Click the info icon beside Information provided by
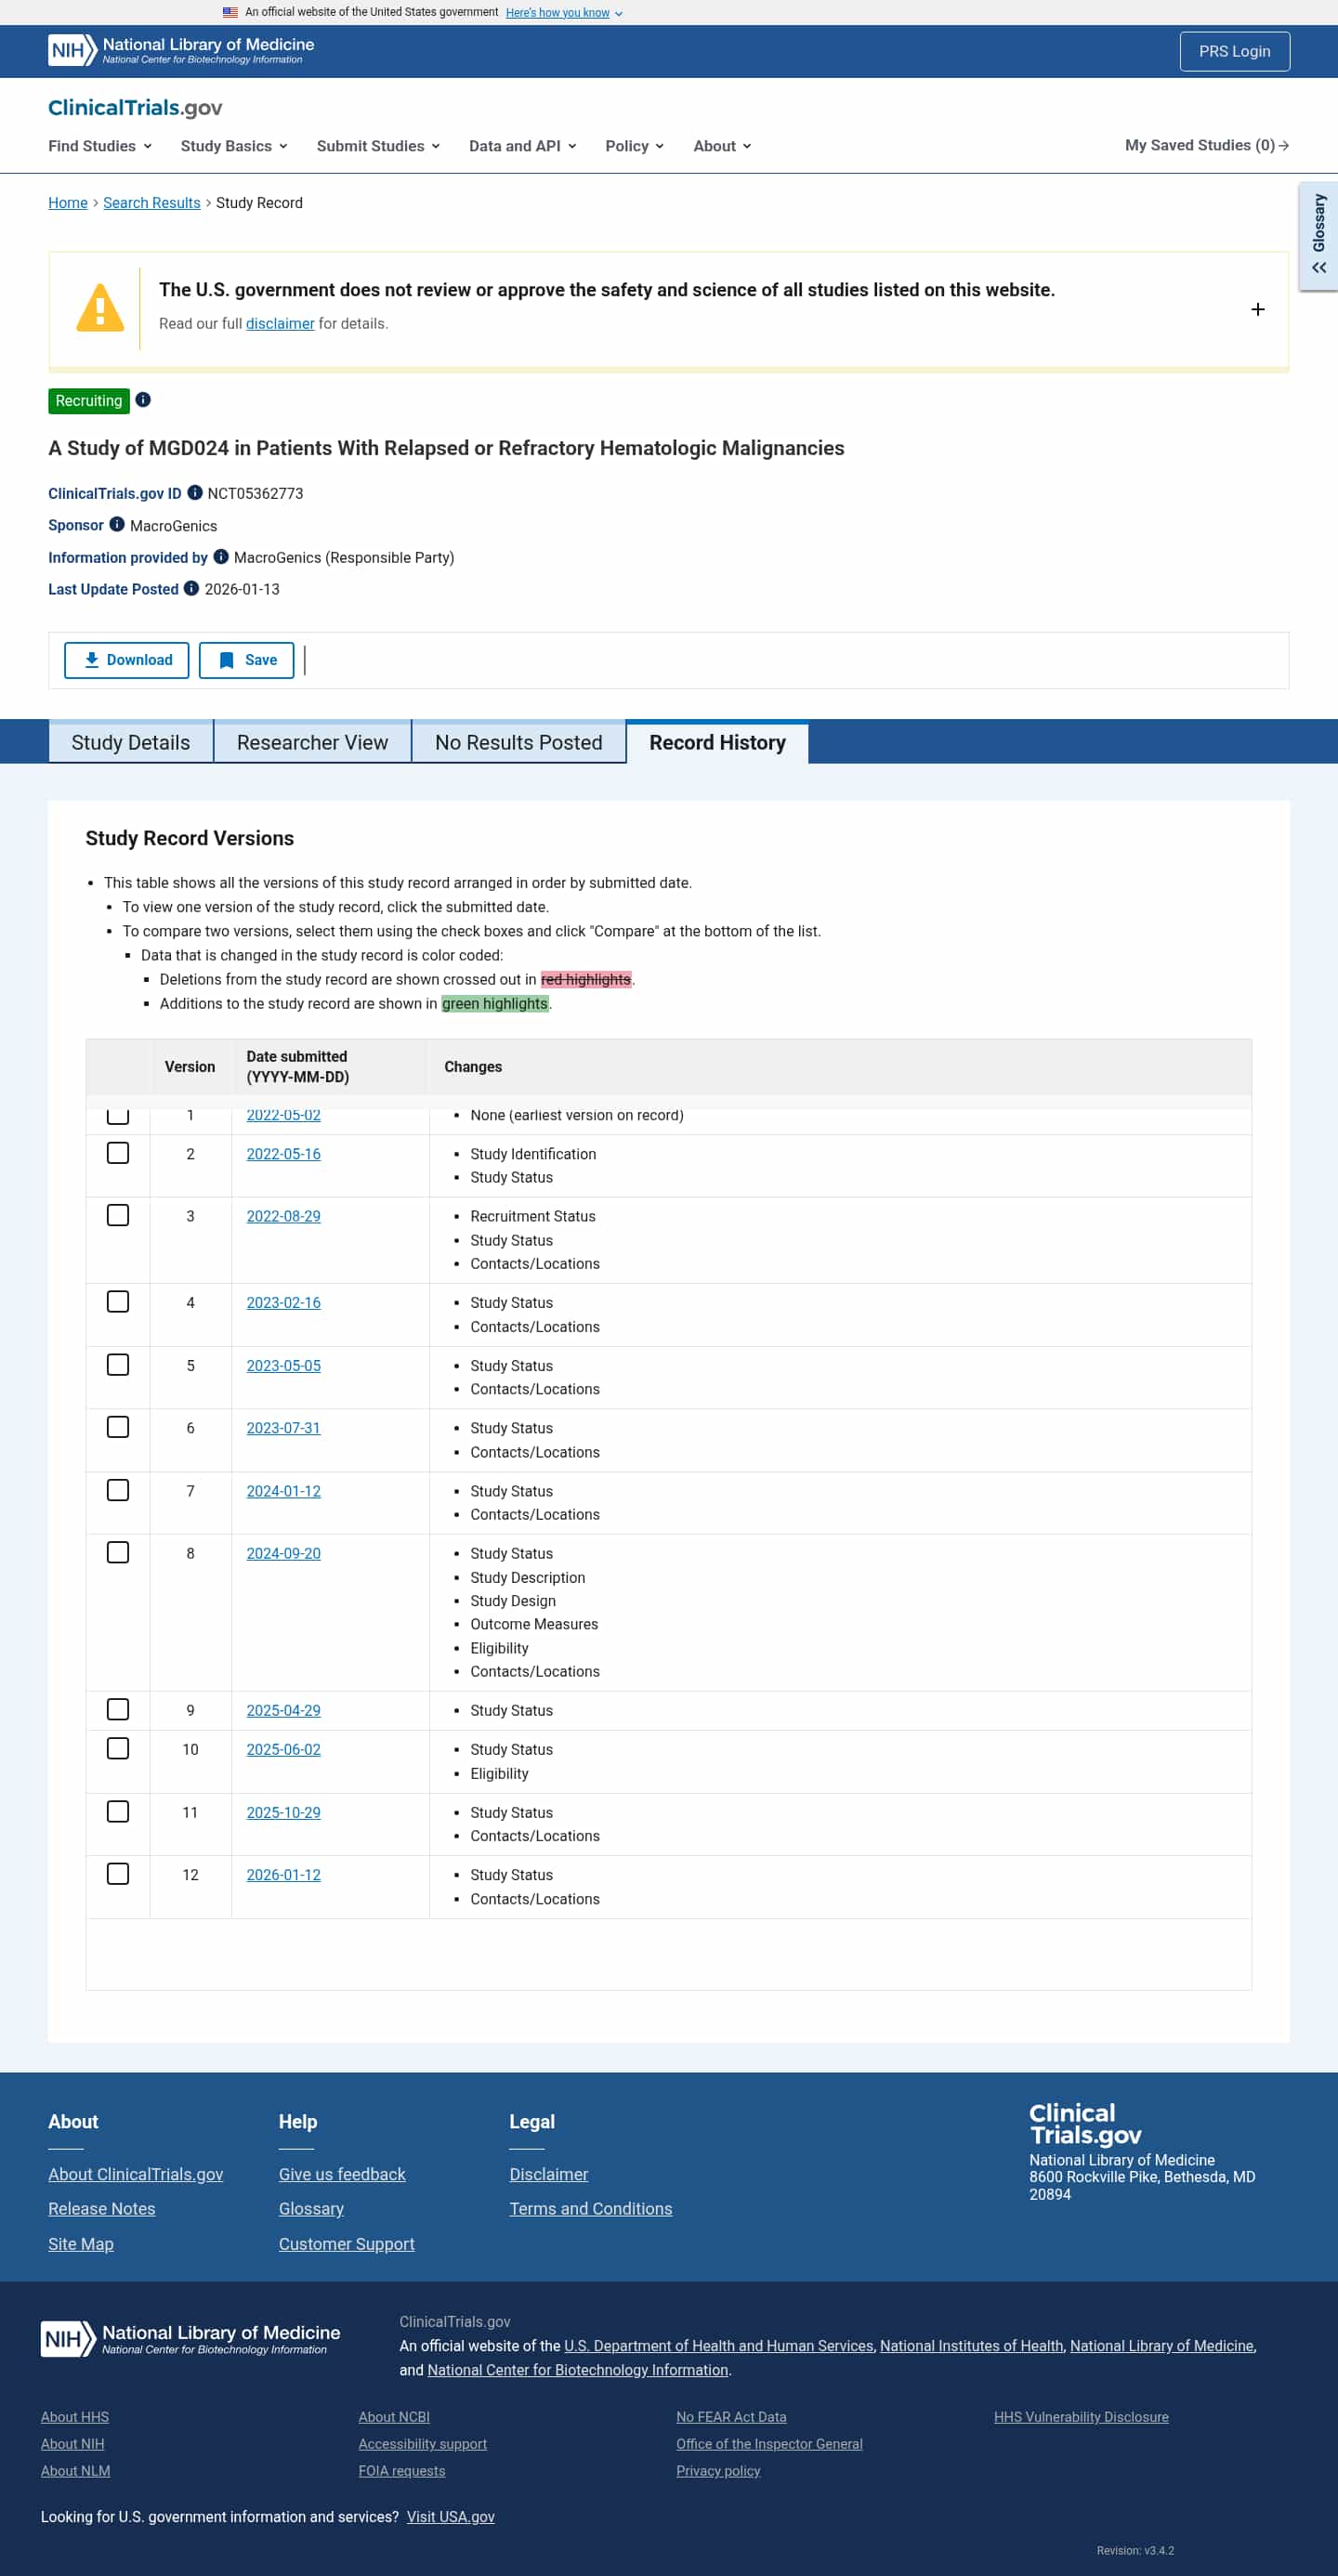This screenshot has width=1338, height=2576. pos(221,557)
